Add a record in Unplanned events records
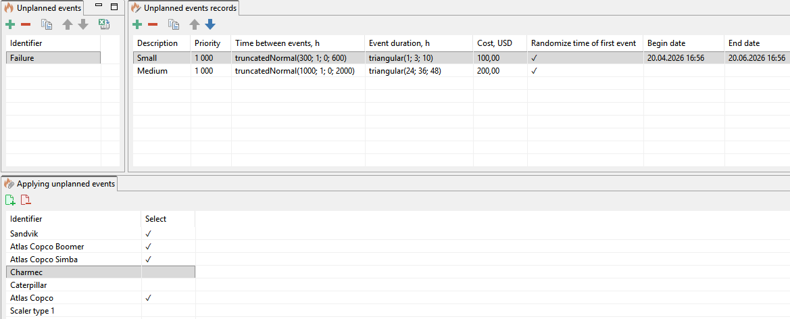Screen dimensions: 790x319 click(x=137, y=24)
